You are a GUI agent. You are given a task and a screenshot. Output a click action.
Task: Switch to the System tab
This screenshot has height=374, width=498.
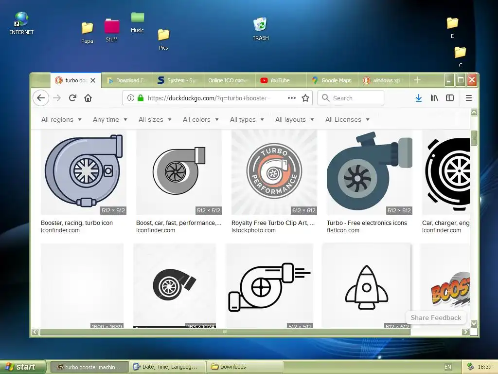[178, 80]
